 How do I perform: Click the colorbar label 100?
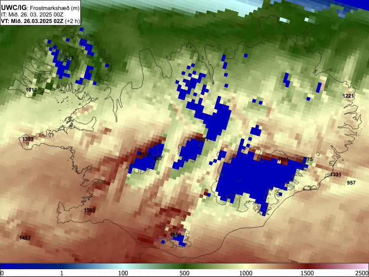(x=123, y=273)
